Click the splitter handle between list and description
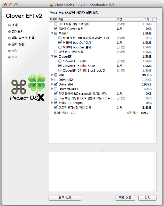This screenshot has height=206, width=164. click(103, 150)
